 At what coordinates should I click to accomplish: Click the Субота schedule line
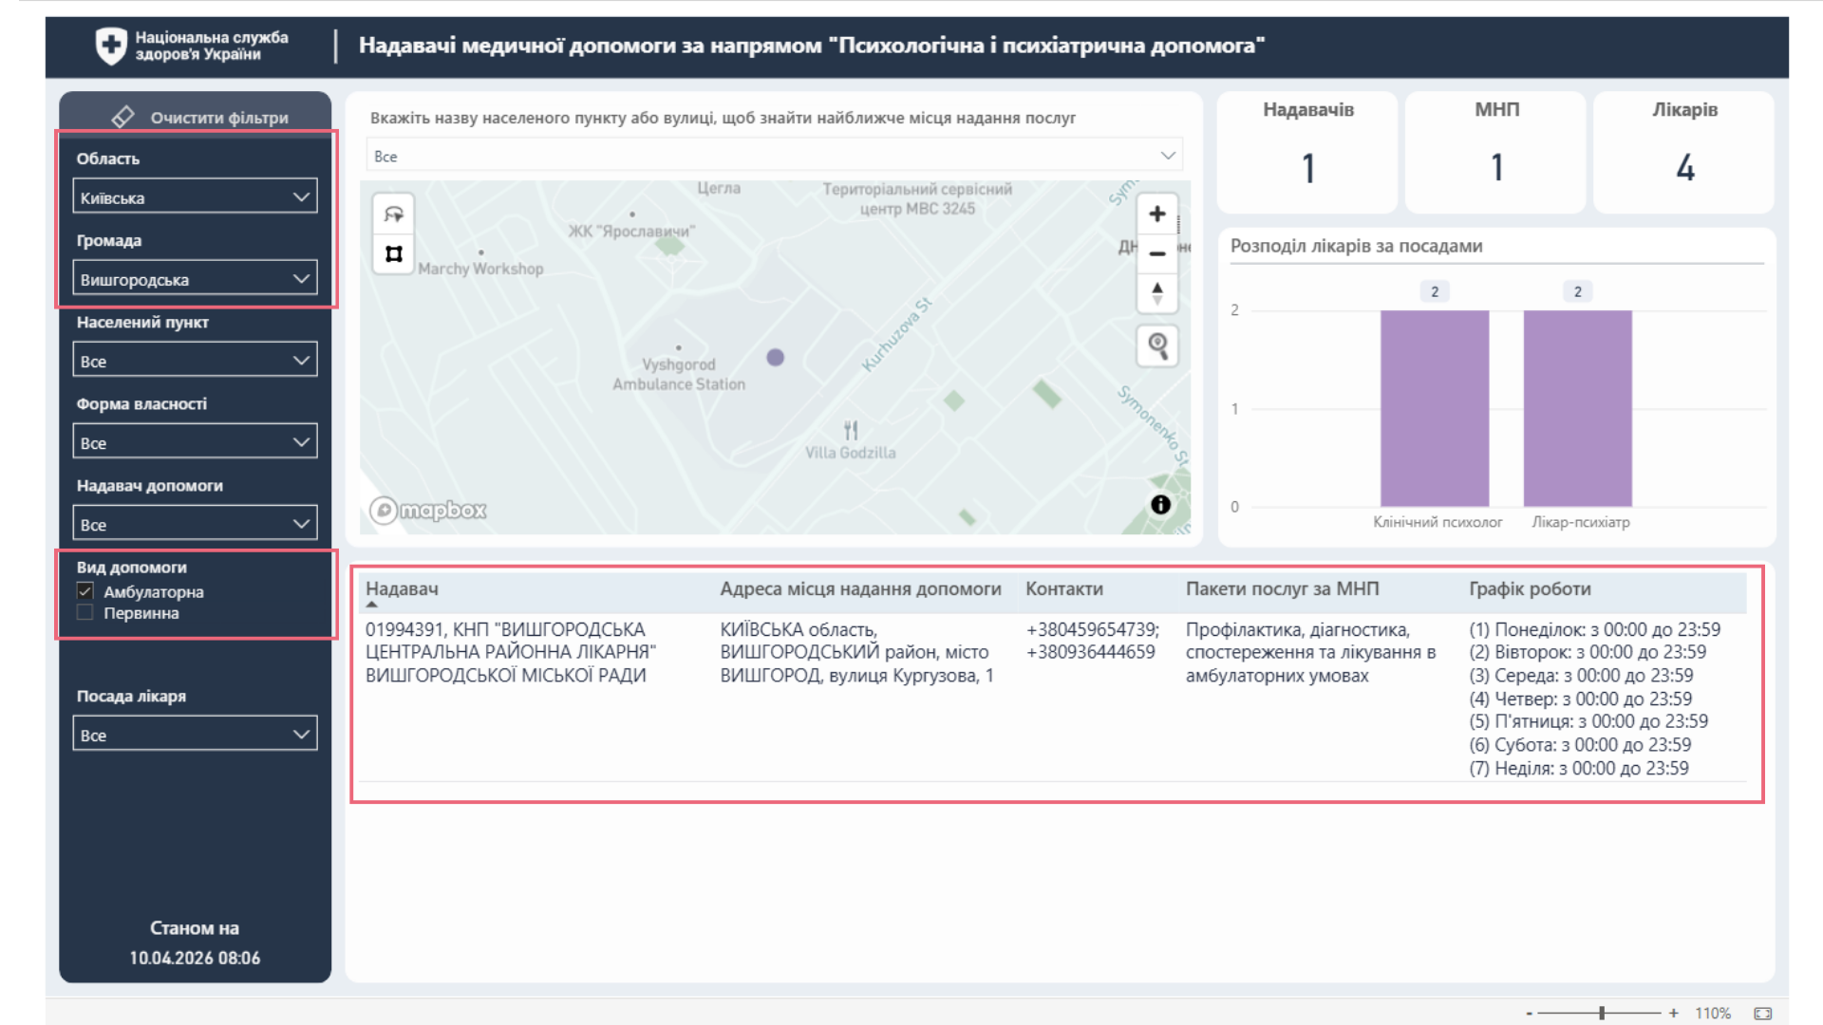[1580, 745]
